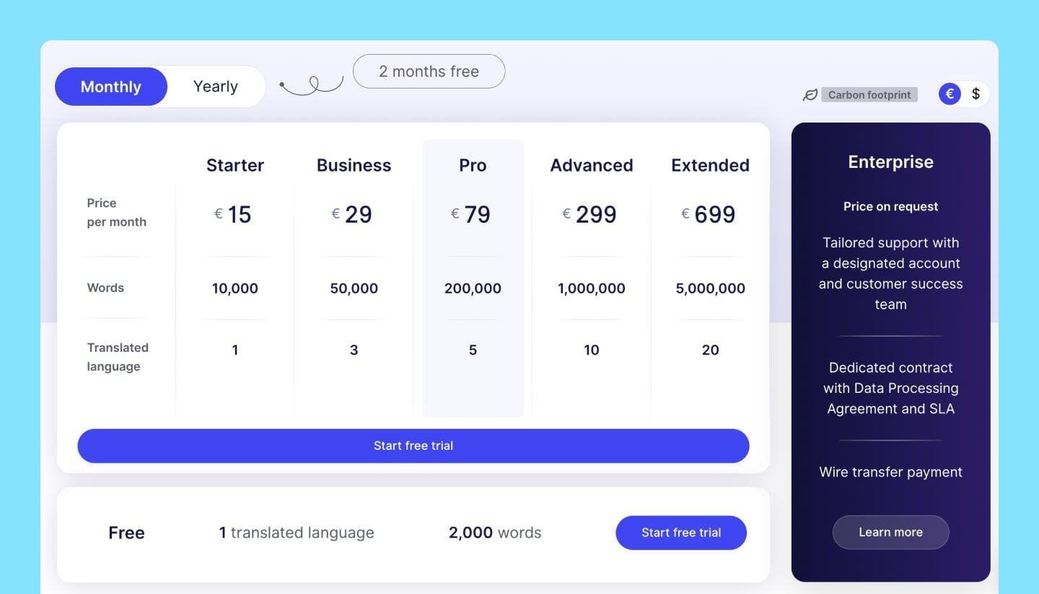Switch billing to Monthly

[111, 87]
